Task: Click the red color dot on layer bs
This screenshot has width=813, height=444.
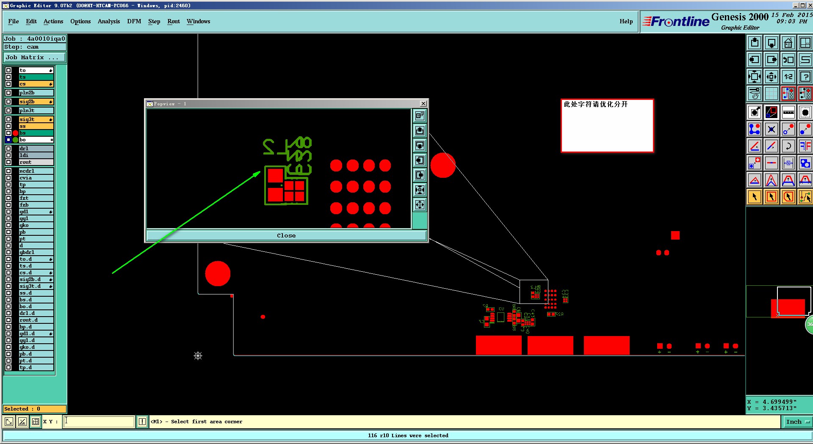Action: tap(16, 133)
